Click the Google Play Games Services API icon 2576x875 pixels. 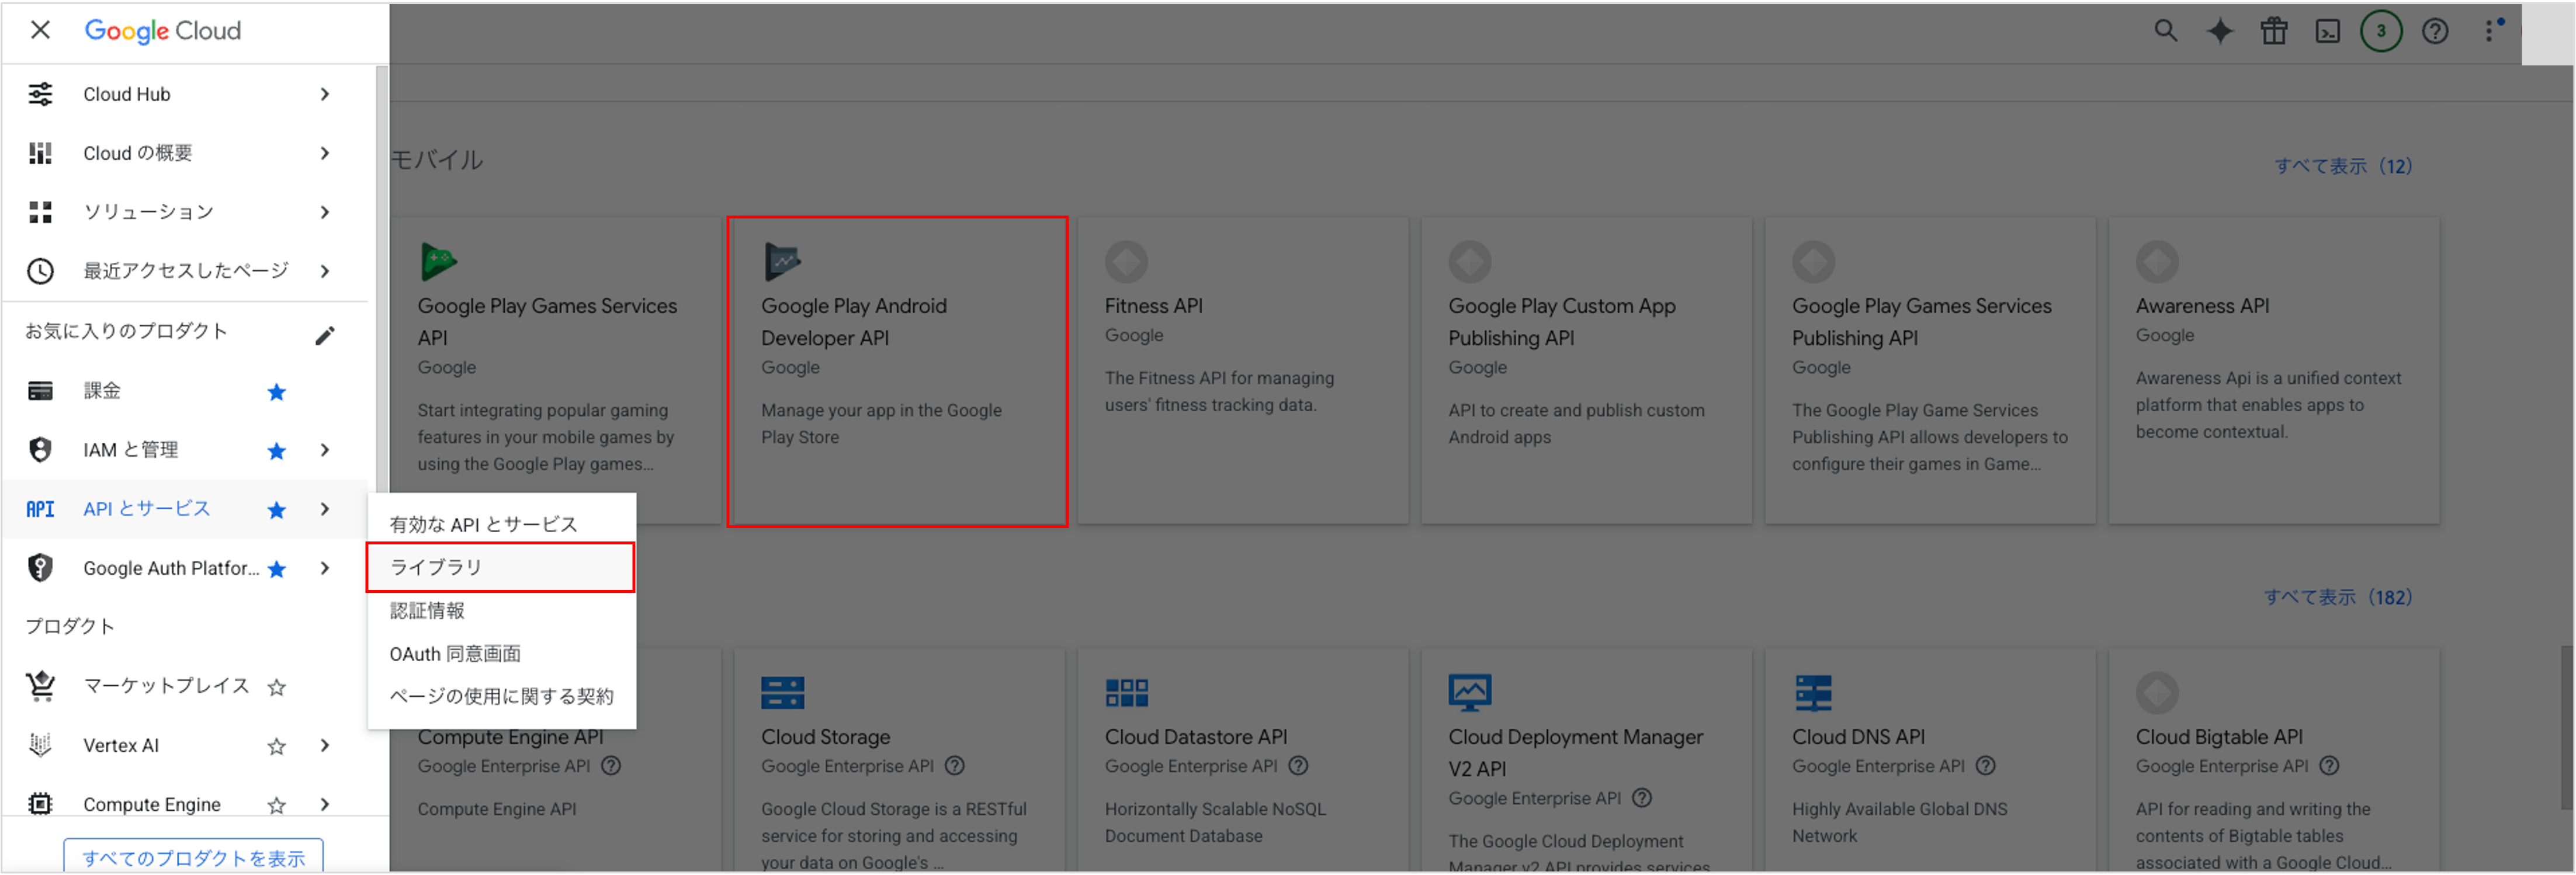(439, 262)
